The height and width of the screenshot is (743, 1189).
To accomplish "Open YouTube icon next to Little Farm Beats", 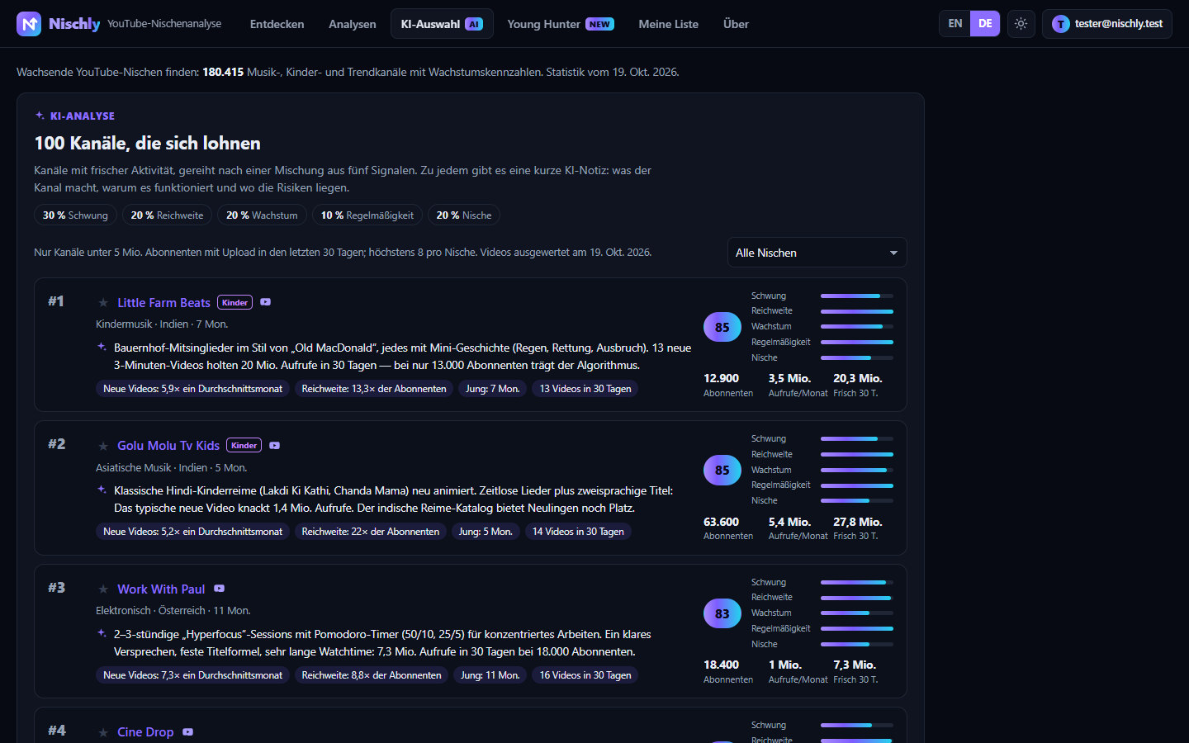I will tap(266, 302).
